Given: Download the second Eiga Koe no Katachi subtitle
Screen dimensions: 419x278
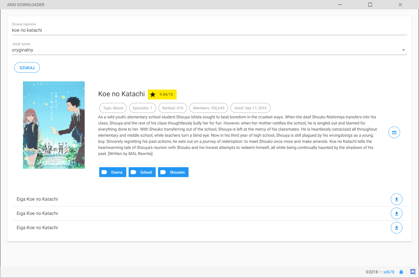Looking at the screenshot, I should [x=396, y=213].
